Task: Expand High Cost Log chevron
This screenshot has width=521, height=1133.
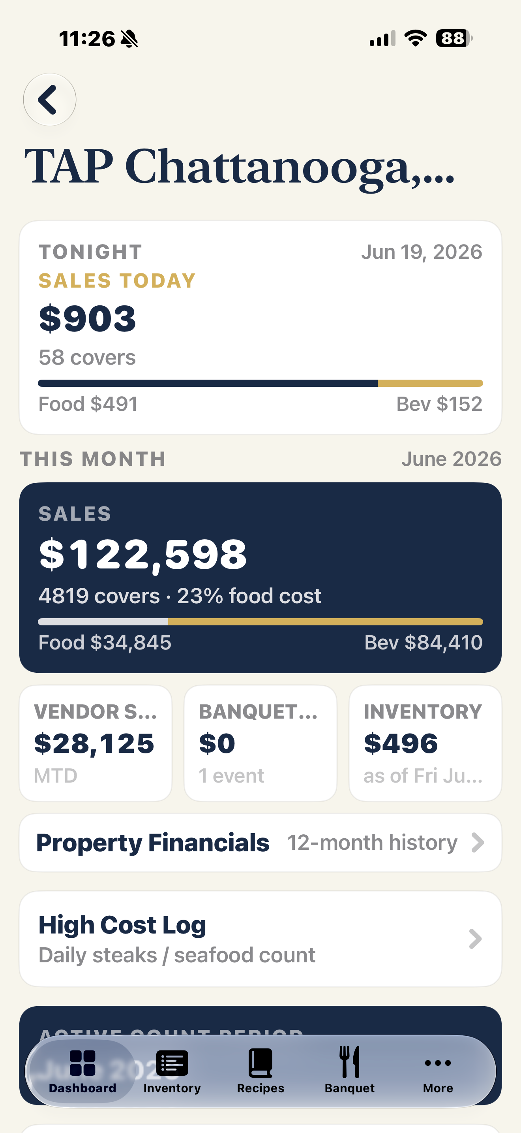Action: point(476,939)
